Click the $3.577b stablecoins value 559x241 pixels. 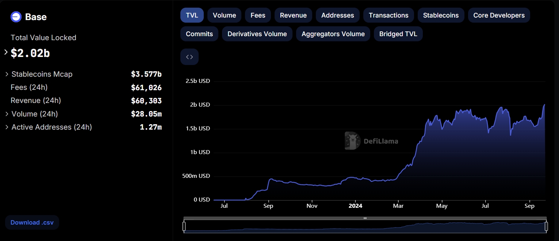point(146,74)
